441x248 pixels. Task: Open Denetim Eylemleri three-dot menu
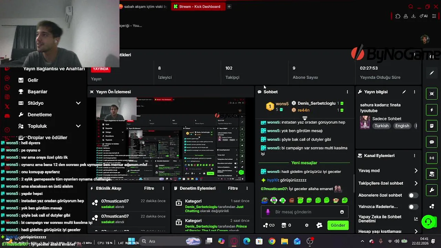click(x=247, y=188)
